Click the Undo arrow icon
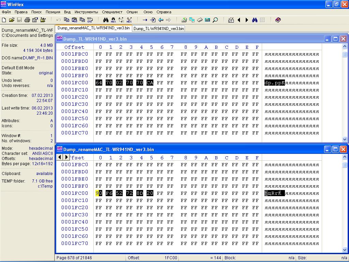This screenshot has width=349, height=262. pyautogui.click(x=59, y=20)
